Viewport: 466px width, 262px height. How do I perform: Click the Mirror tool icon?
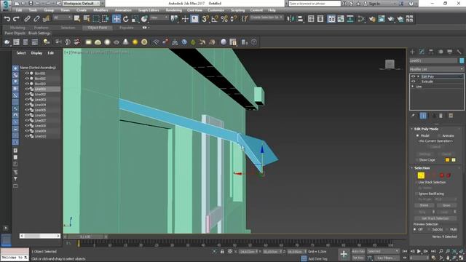coord(291,19)
